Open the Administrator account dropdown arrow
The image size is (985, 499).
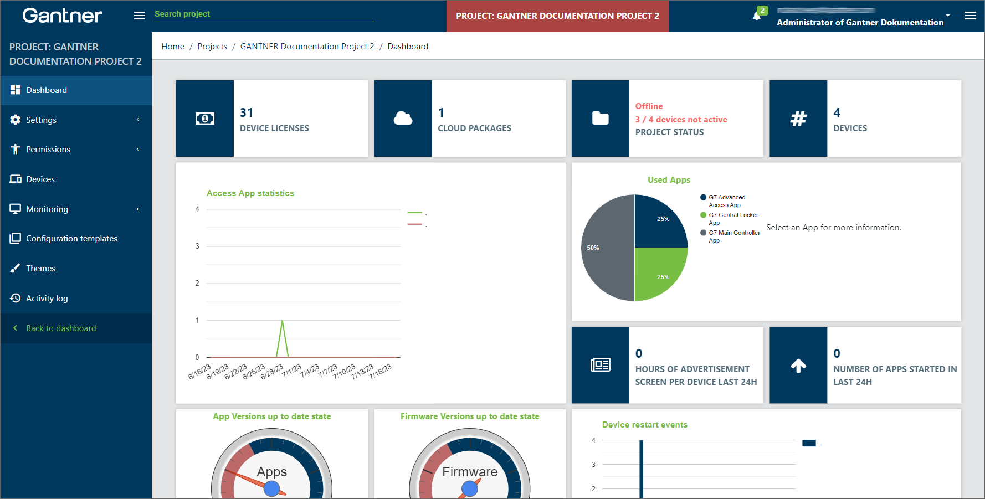pyautogui.click(x=948, y=16)
